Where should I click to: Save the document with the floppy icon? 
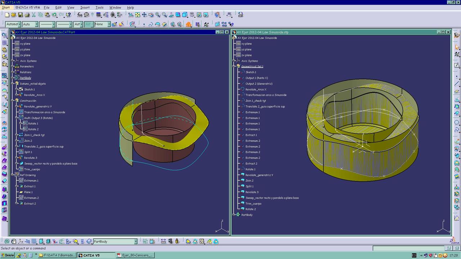pyautogui.click(x=21, y=15)
